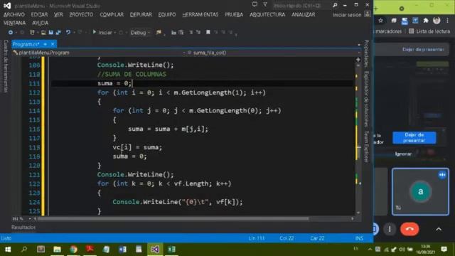The image size is (455, 256).
Task: Open Meet more options three-dot button
Action: click(390, 229)
